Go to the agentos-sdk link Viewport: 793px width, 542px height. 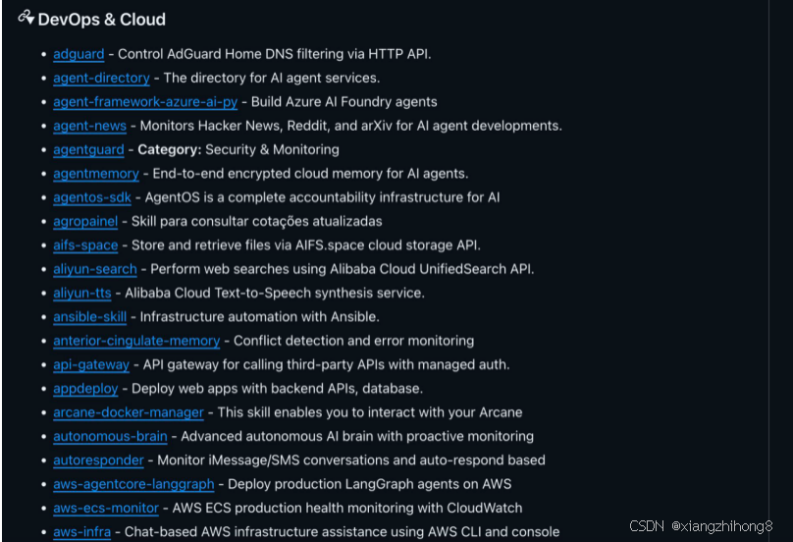coord(92,197)
